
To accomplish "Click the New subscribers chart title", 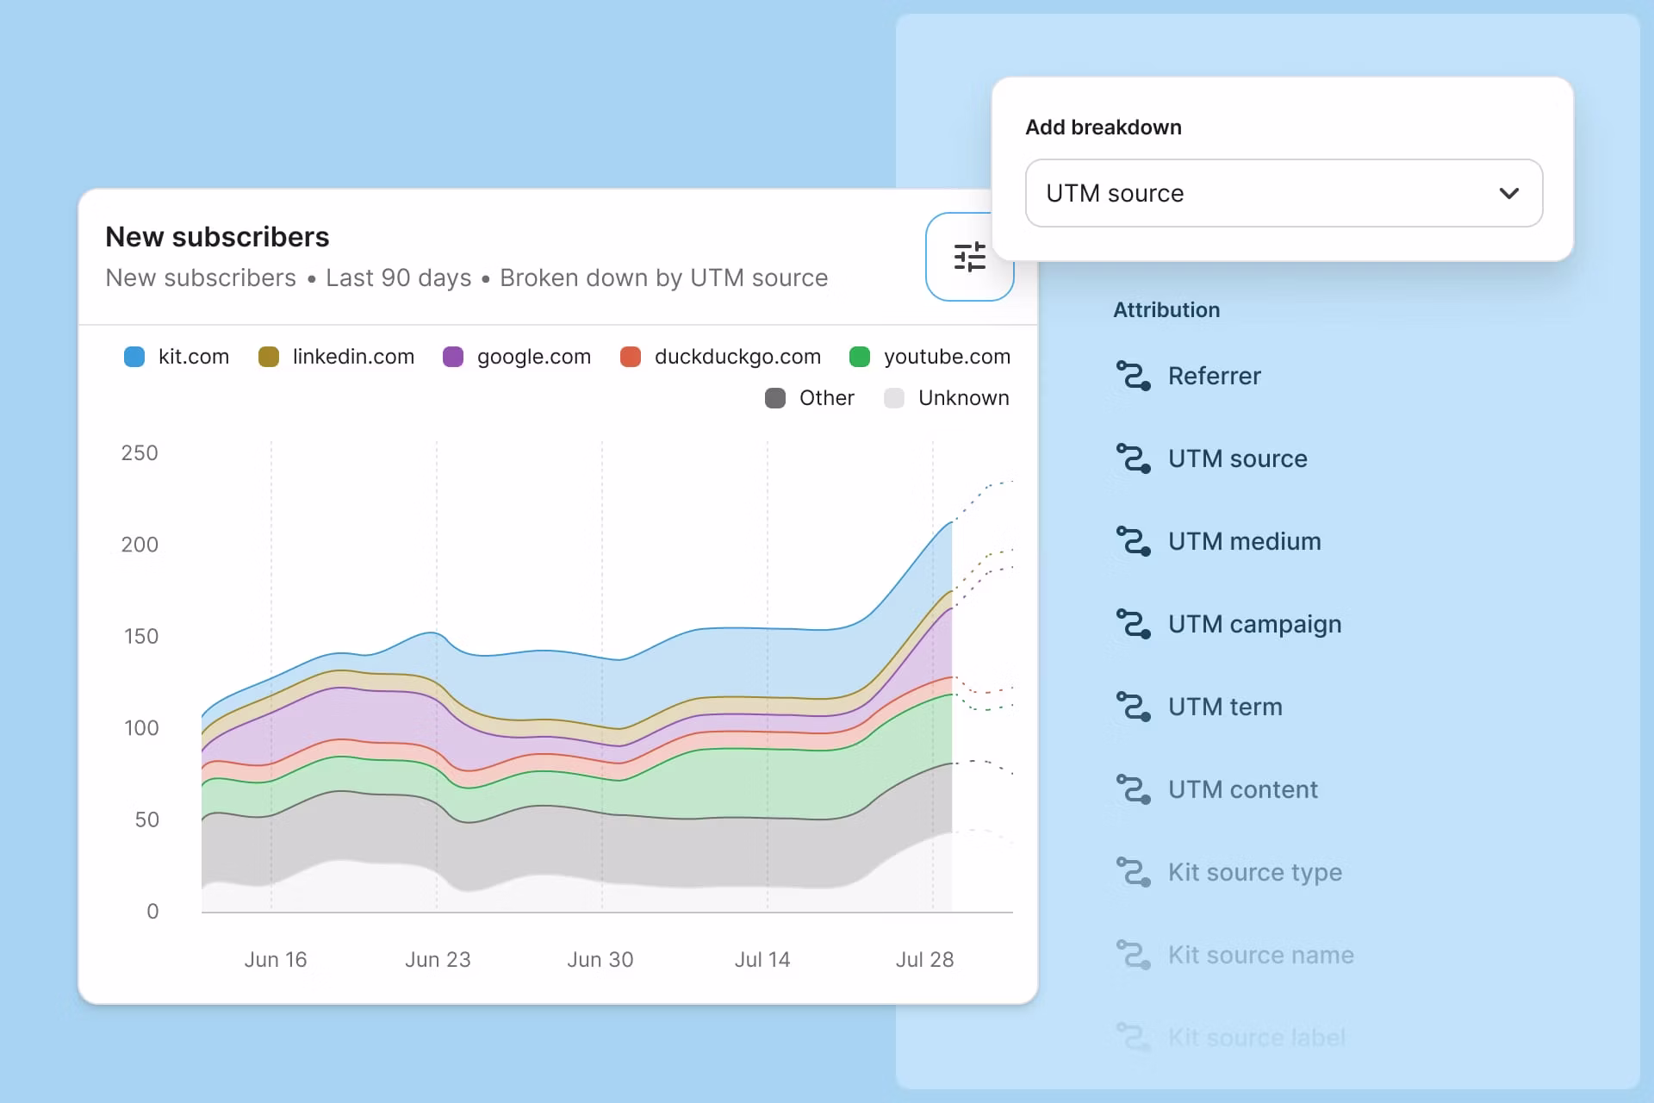I will coord(217,237).
